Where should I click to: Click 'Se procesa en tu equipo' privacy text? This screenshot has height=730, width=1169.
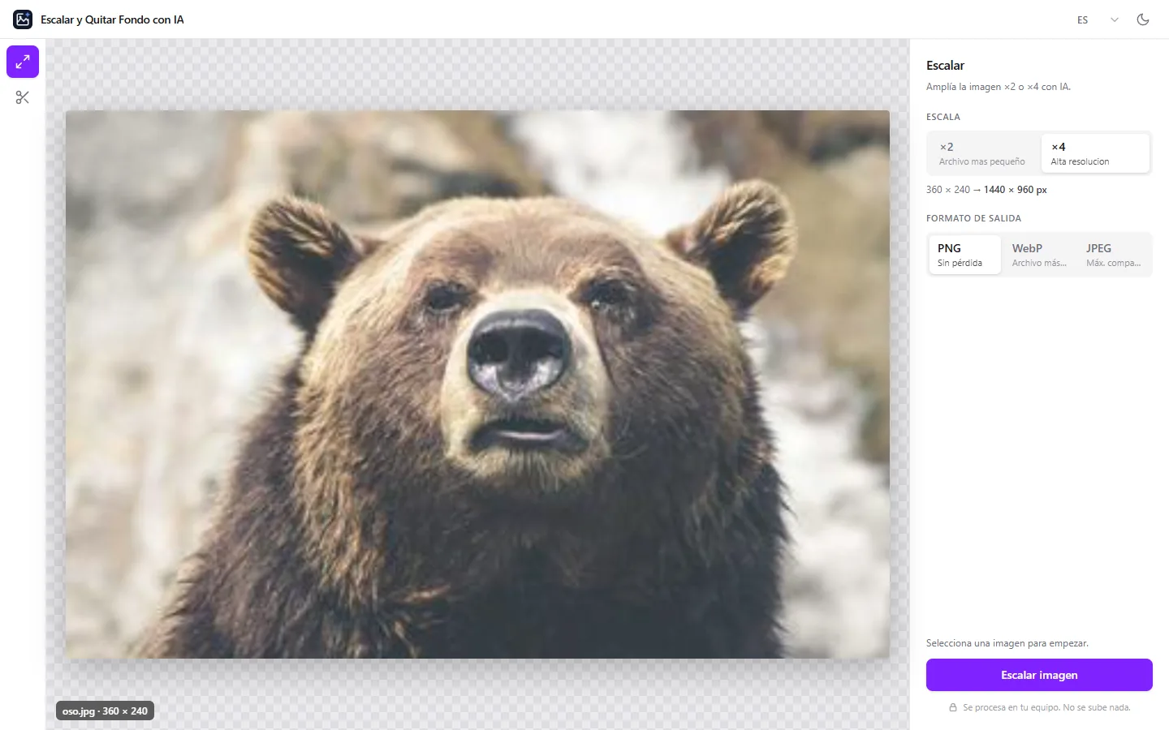click(x=1046, y=708)
